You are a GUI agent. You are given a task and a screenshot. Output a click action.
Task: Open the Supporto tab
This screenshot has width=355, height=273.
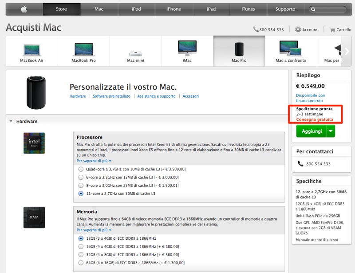[285, 9]
